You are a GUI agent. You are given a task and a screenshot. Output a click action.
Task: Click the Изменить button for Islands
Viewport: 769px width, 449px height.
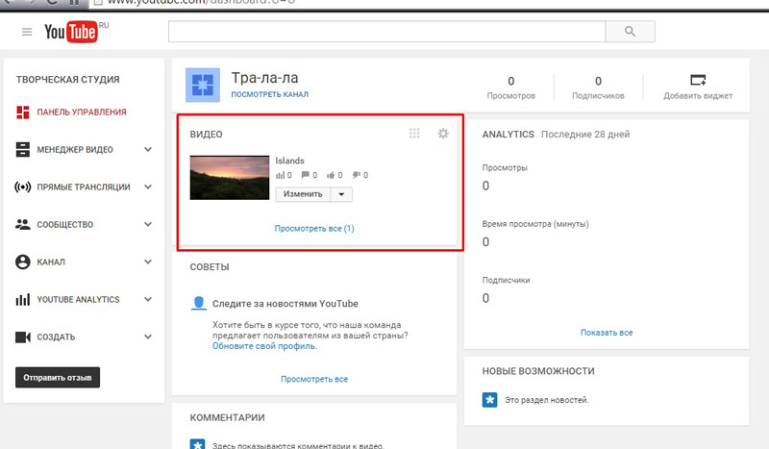click(x=302, y=194)
